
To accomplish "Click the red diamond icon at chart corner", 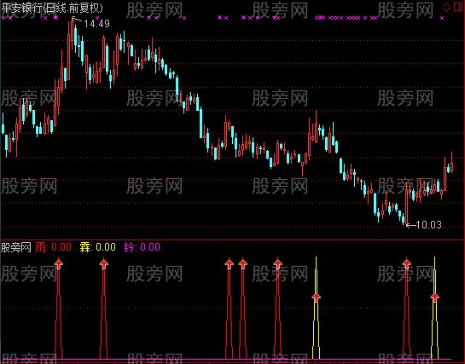I will point(446,7).
